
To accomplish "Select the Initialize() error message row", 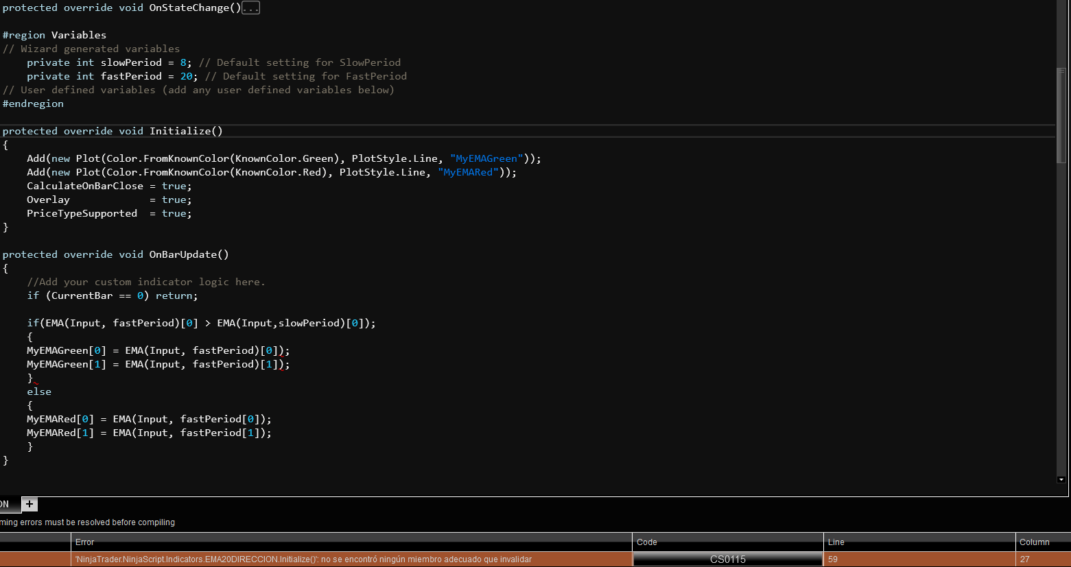I will tap(303, 559).
